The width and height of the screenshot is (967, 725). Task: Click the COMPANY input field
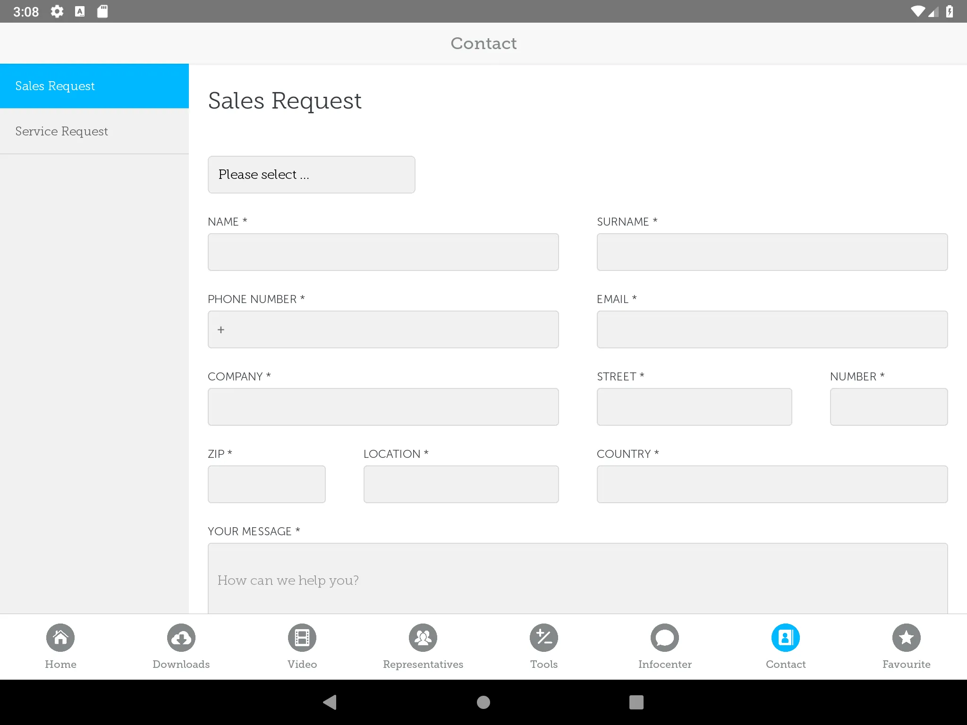tap(383, 407)
